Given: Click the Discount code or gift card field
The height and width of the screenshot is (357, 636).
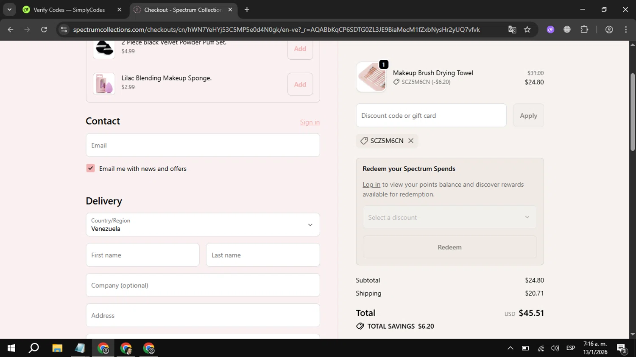Looking at the screenshot, I should tap(431, 115).
